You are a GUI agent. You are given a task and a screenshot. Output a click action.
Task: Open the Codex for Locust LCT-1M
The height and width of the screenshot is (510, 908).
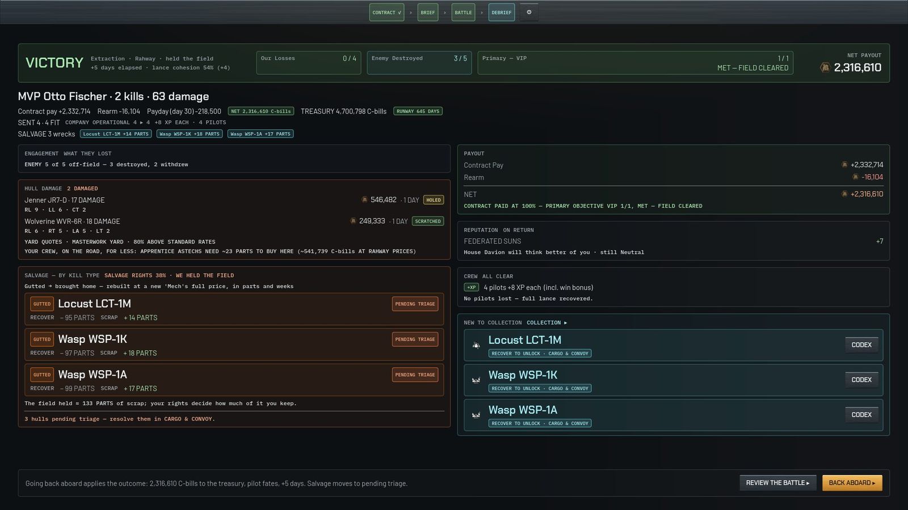tap(861, 345)
